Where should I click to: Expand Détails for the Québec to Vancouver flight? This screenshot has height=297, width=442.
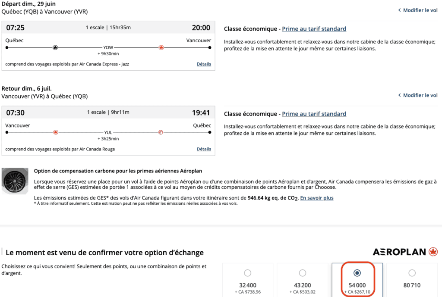(x=204, y=64)
